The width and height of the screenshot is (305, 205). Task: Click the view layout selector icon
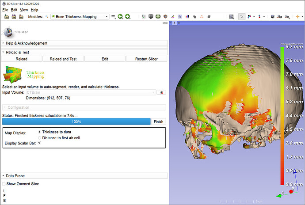click(x=231, y=17)
